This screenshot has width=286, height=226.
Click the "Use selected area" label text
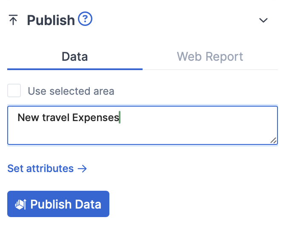tap(71, 91)
